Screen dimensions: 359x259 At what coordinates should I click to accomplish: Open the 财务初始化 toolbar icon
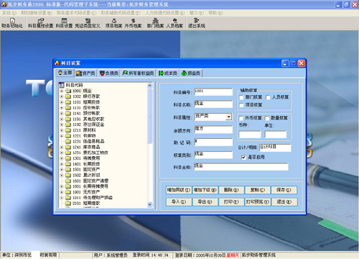click(12, 23)
